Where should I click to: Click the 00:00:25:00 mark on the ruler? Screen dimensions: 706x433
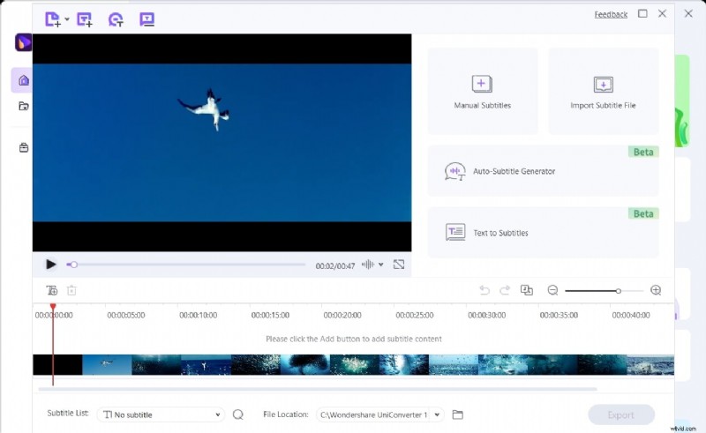coord(415,315)
